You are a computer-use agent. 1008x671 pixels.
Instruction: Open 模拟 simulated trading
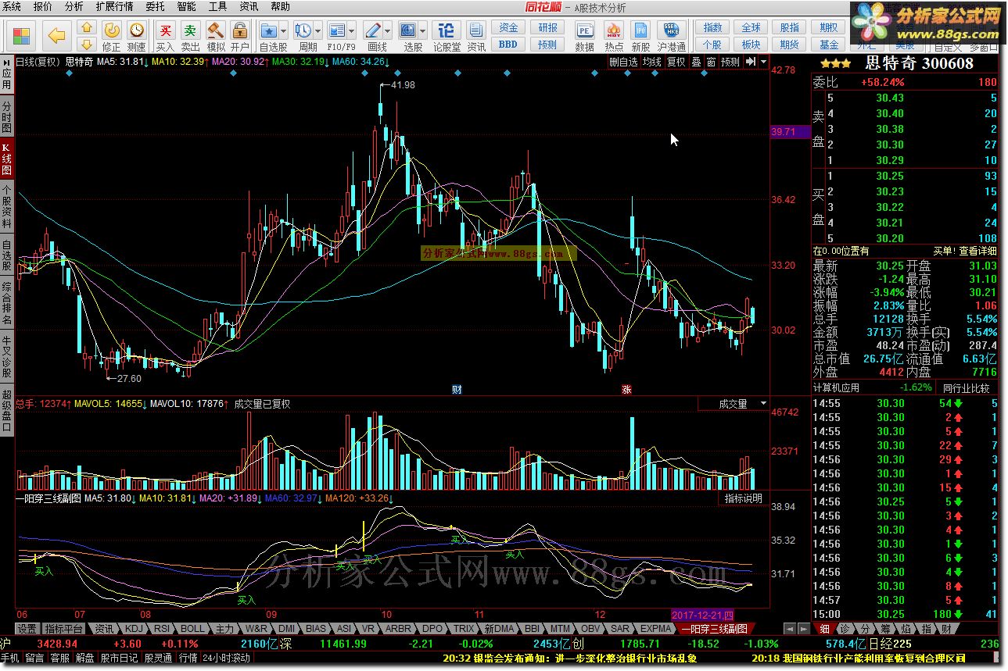[216, 35]
